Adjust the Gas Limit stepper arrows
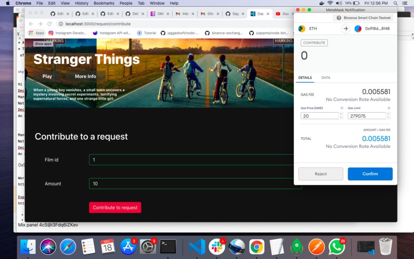The height and width of the screenshot is (259, 414). coord(388,116)
